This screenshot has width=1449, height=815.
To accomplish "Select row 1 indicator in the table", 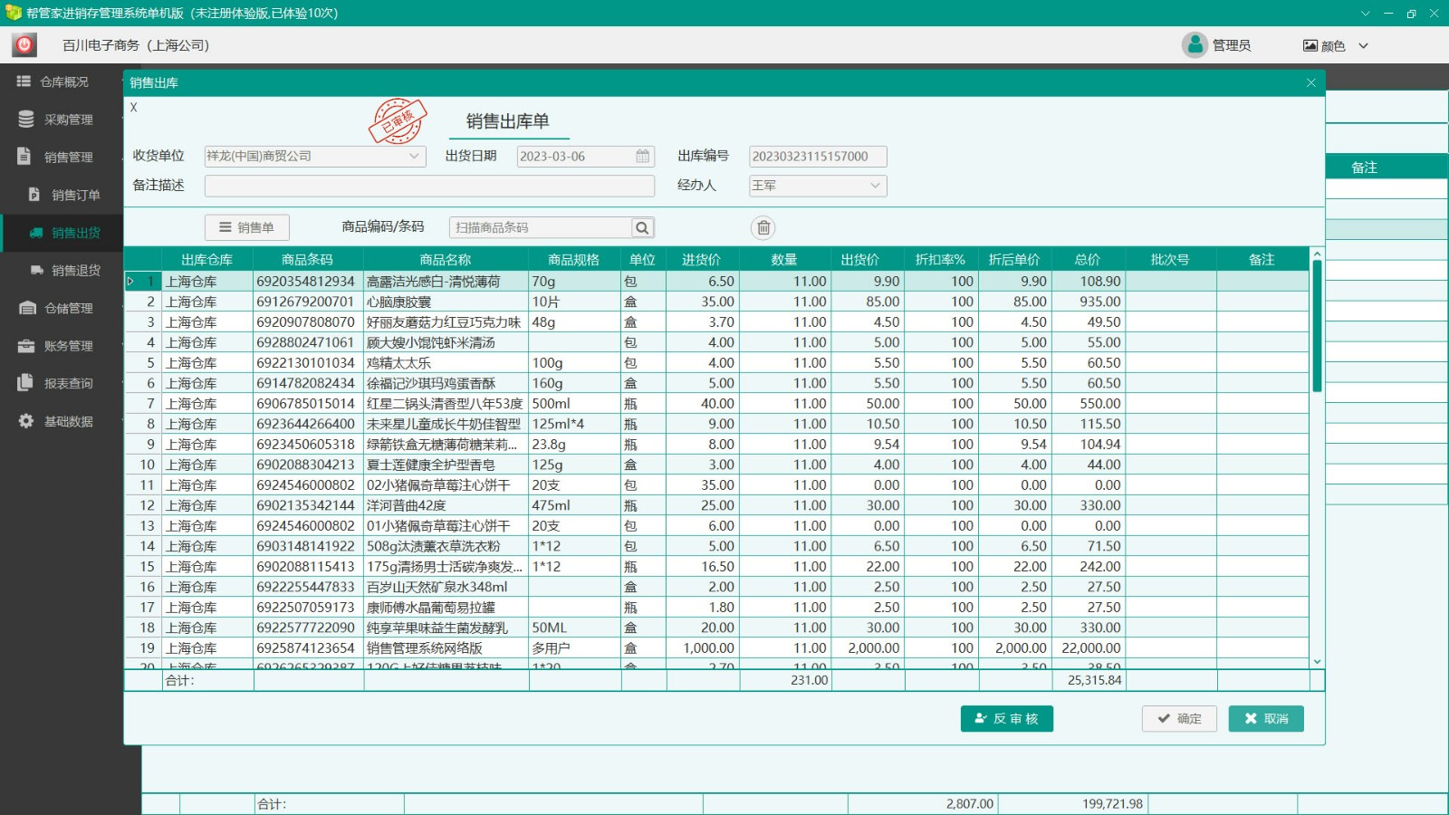I will 132,282.
